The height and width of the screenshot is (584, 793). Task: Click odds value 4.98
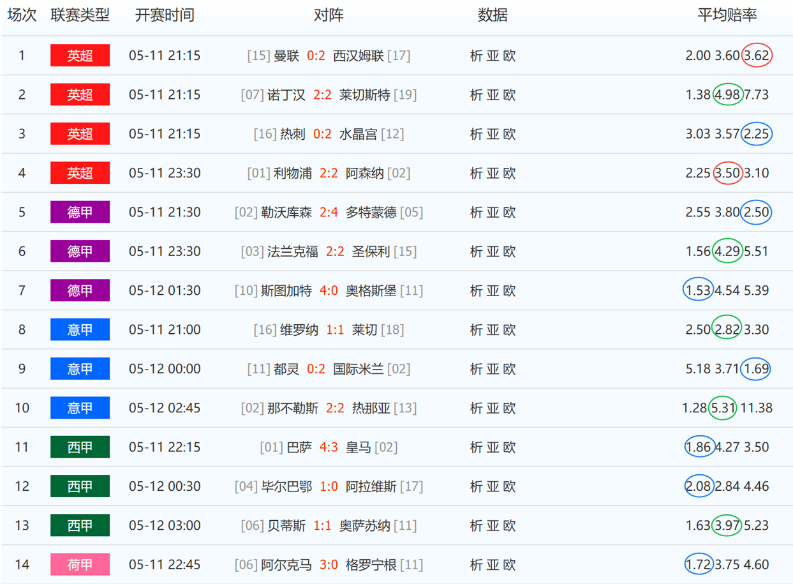727,95
